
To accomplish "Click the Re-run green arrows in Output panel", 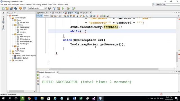I will [38, 75].
